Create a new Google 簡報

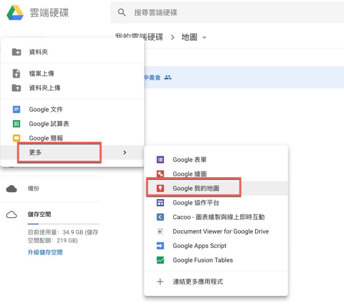[72, 138]
